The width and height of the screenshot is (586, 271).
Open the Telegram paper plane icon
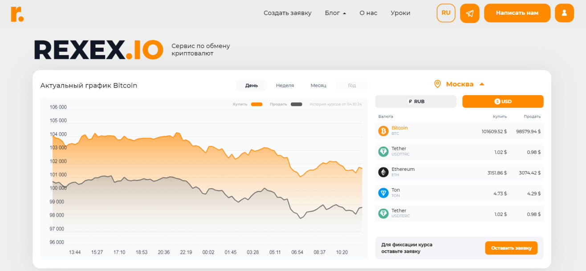click(x=469, y=13)
